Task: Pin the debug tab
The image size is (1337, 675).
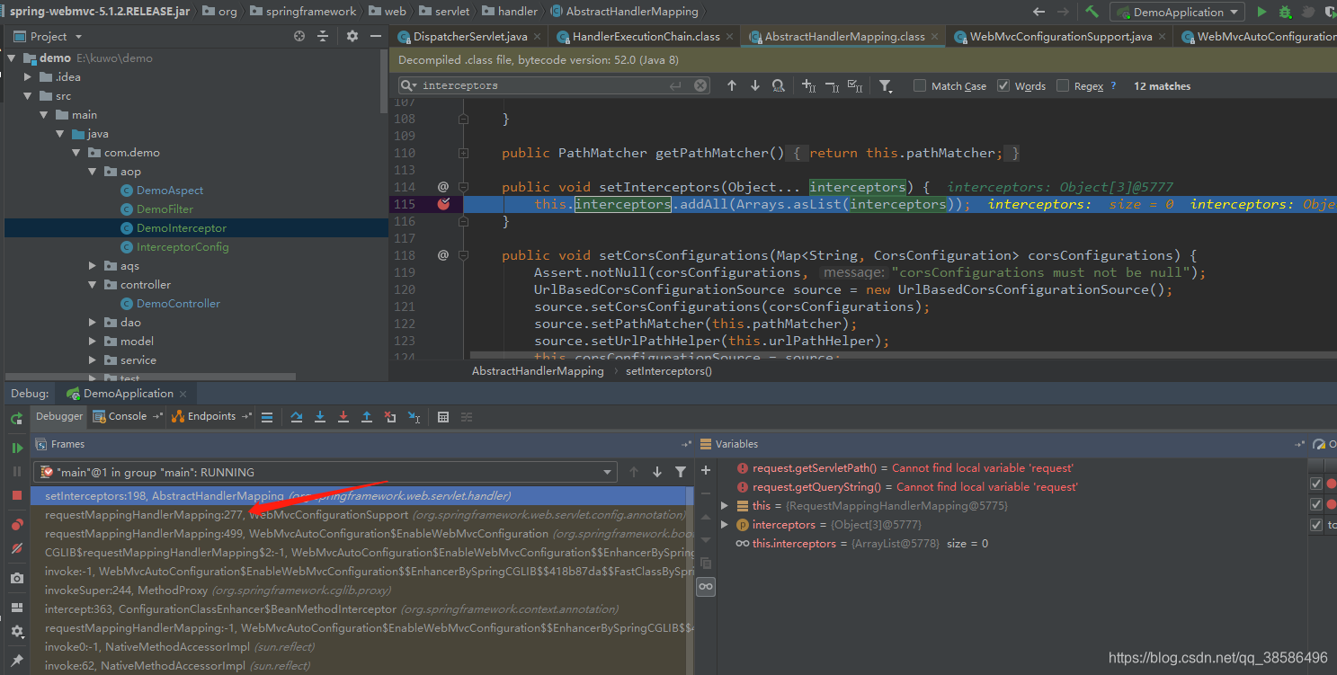Action: [16, 661]
